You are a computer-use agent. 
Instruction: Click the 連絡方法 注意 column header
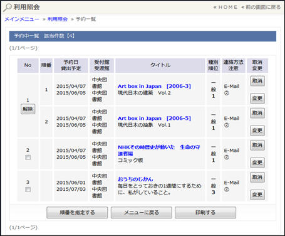[233, 65]
